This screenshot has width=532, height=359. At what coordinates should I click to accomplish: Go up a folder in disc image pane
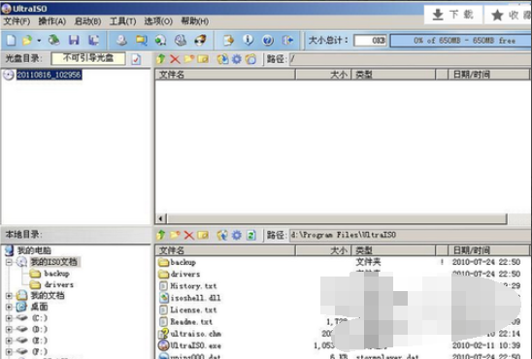pyautogui.click(x=161, y=59)
